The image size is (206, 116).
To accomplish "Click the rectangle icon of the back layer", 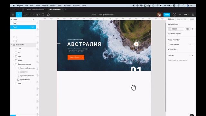I will pos(16,83).
